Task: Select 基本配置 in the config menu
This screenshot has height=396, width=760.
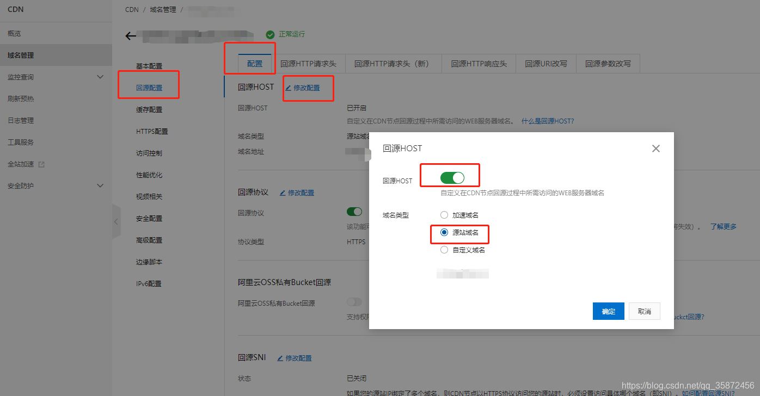Action: (149, 66)
